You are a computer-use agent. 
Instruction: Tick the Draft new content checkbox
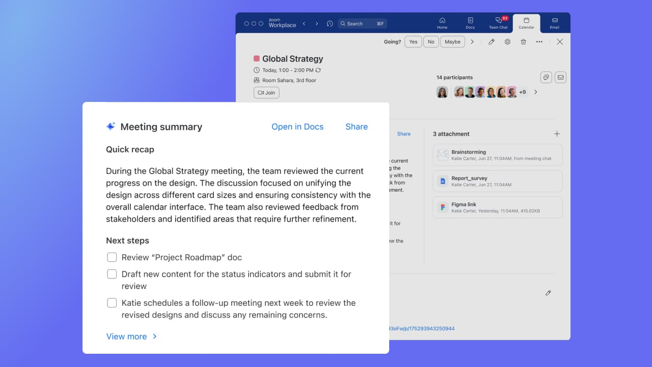pyautogui.click(x=112, y=274)
